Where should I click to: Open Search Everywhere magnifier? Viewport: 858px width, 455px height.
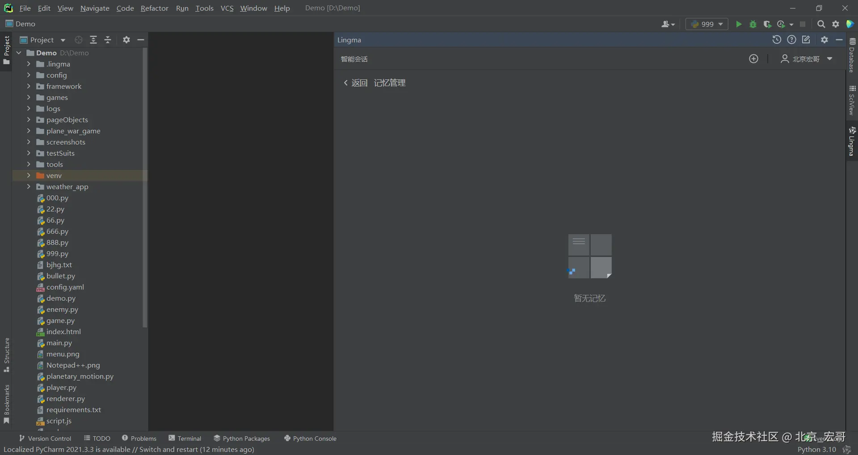[x=821, y=24]
